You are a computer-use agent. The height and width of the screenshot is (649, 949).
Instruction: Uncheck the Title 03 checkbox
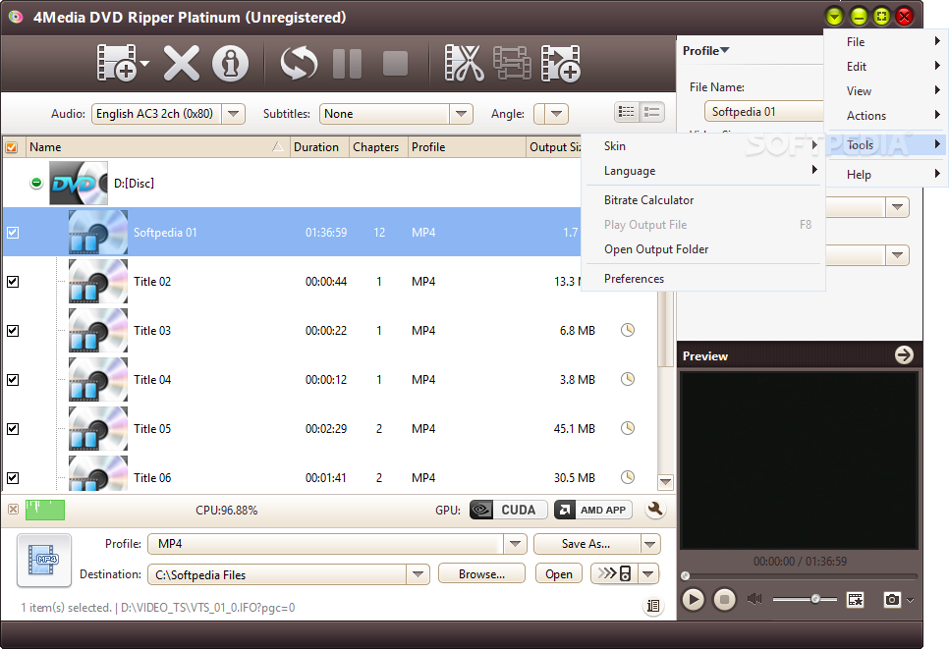pyautogui.click(x=13, y=330)
